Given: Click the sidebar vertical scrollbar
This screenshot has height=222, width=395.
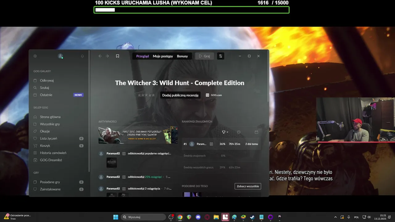Looking at the screenshot, I should (89, 111).
